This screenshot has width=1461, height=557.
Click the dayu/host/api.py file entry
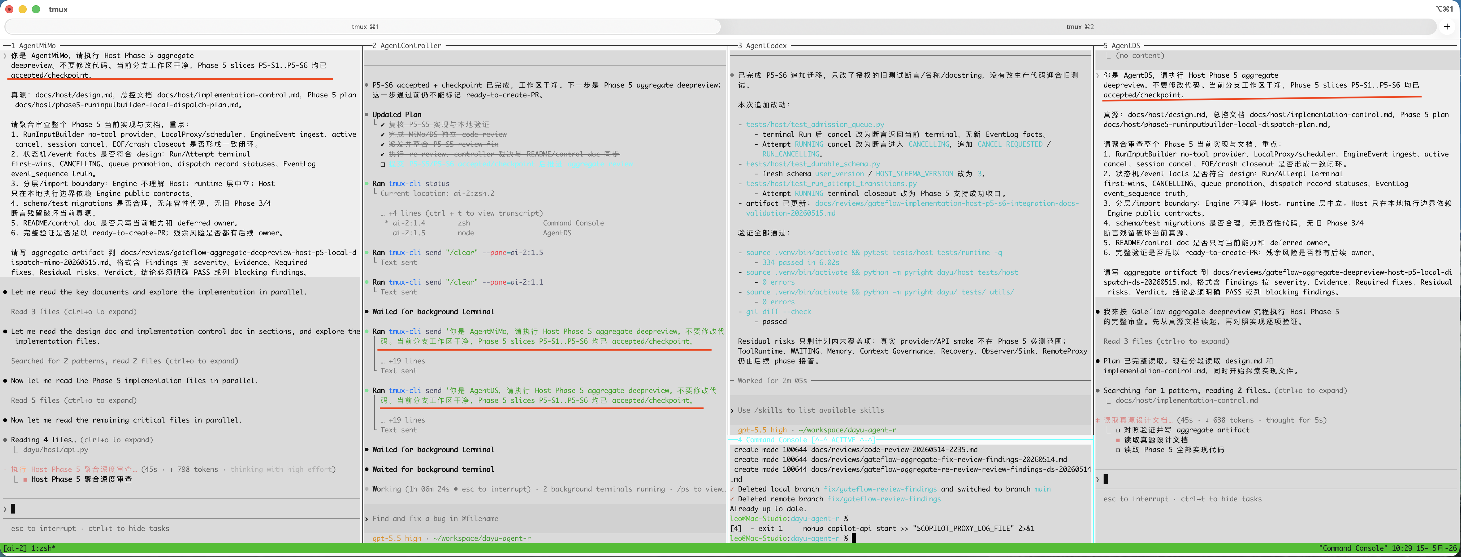point(56,450)
